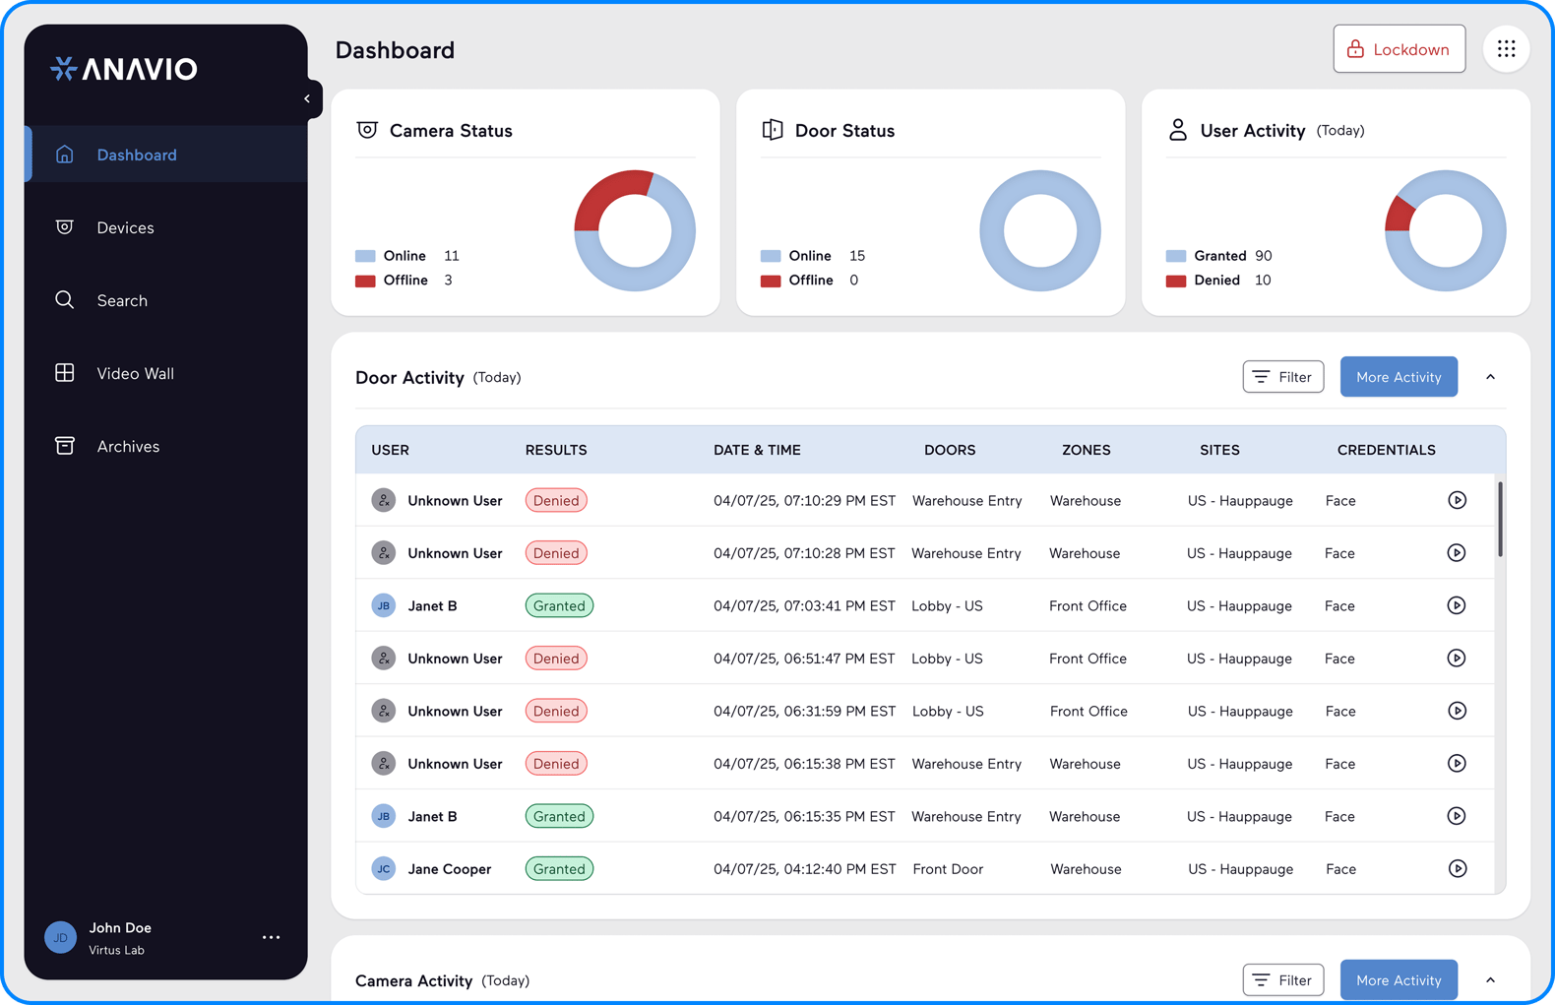Sort by the RESULTS column header
This screenshot has width=1555, height=1005.
[556, 450]
